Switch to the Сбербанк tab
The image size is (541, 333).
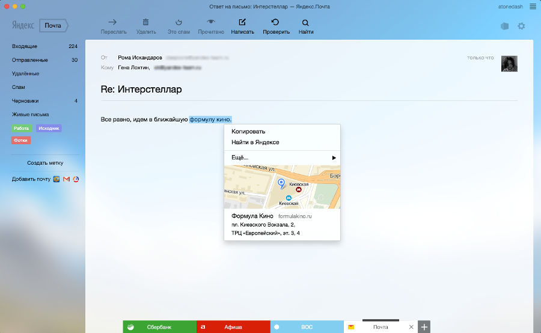pyautogui.click(x=159, y=327)
